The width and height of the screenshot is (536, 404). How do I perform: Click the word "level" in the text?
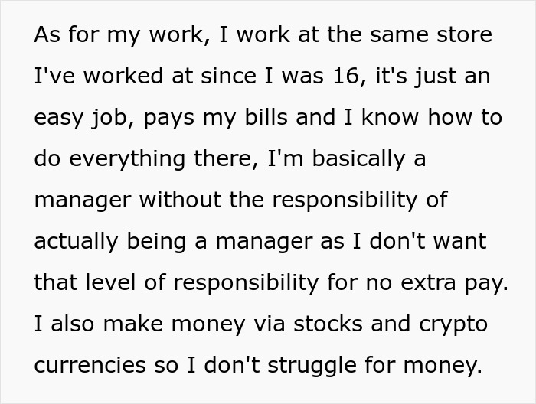coord(110,284)
